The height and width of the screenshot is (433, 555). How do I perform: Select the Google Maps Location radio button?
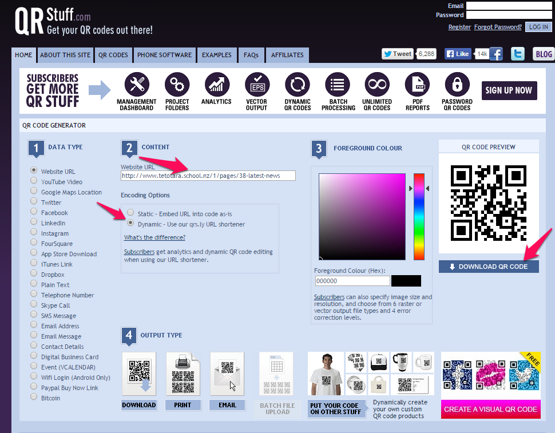pyautogui.click(x=34, y=190)
